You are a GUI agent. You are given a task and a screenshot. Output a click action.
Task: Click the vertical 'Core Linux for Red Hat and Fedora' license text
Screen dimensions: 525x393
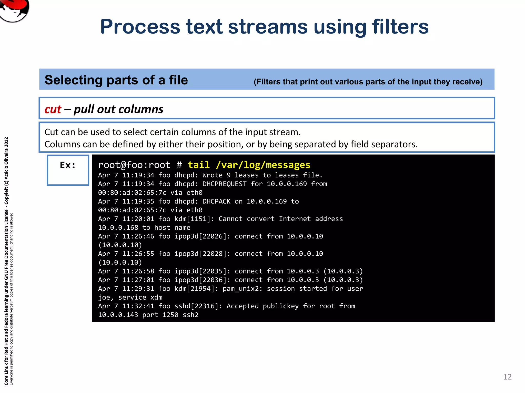(6, 261)
